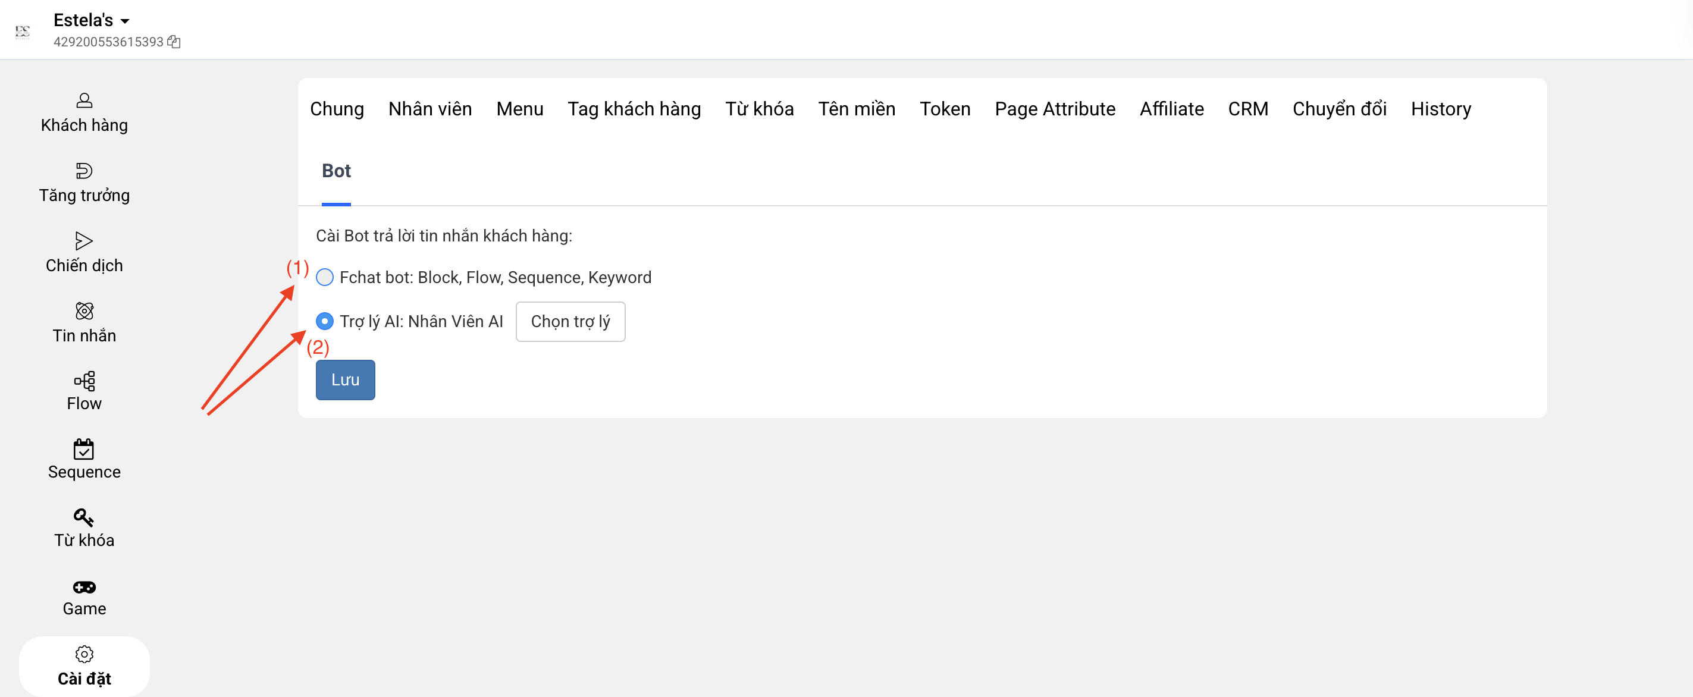Click the Từ khóa key icon
Screen dimensions: 1693x697
click(x=84, y=517)
